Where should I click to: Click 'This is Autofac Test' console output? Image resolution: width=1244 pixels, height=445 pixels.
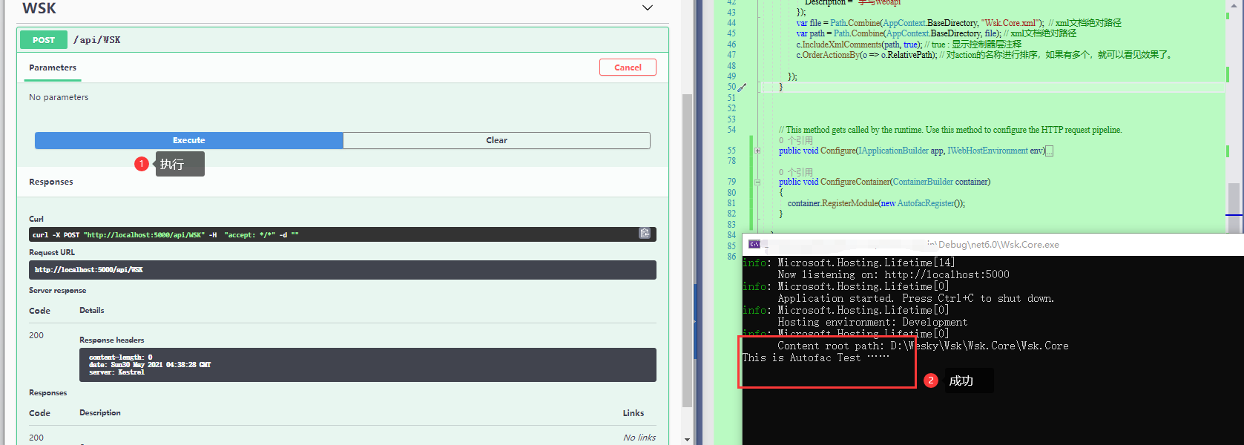coord(815,357)
